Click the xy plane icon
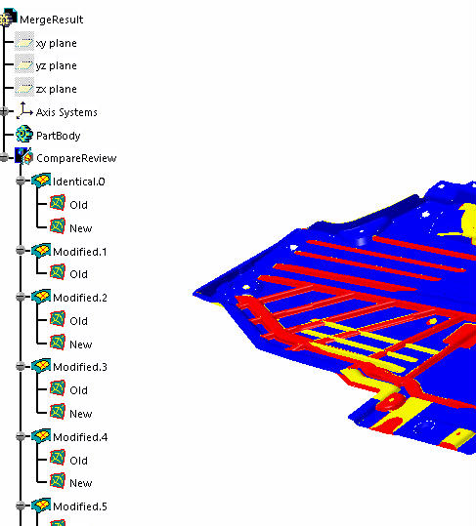 (x=24, y=42)
